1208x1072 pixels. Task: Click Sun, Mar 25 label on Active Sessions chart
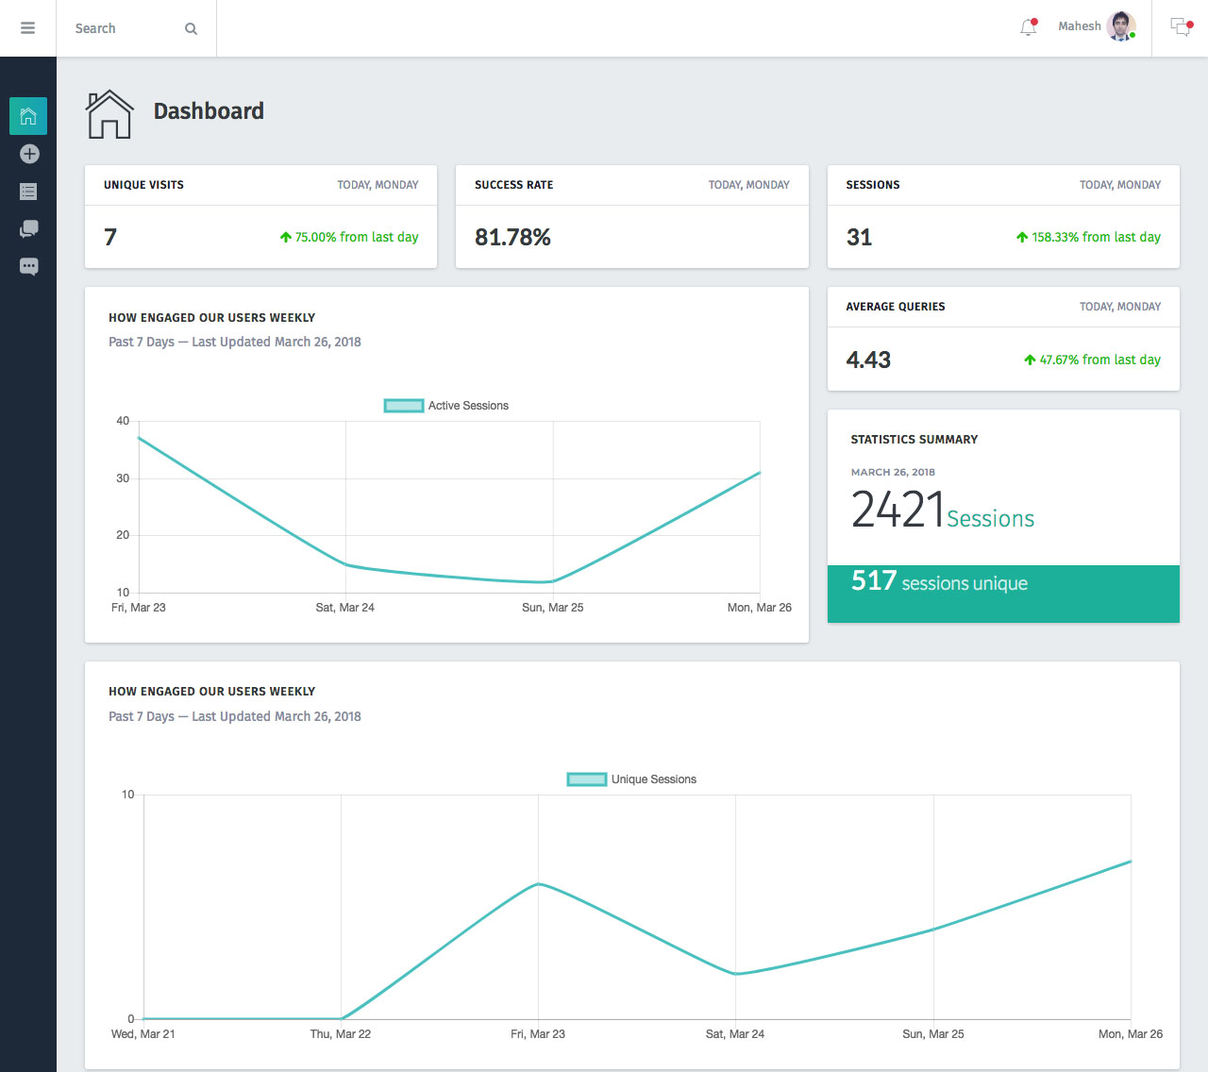tap(553, 608)
